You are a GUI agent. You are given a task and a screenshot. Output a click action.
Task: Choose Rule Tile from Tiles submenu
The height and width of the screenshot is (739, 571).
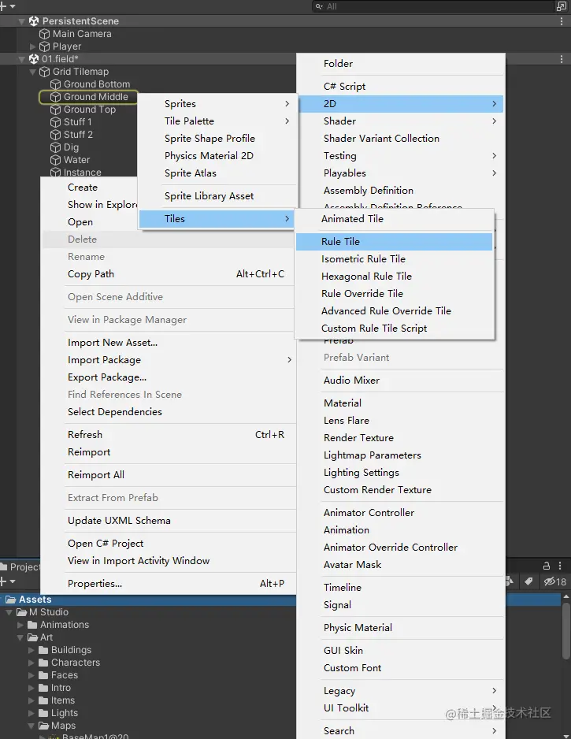pos(394,242)
